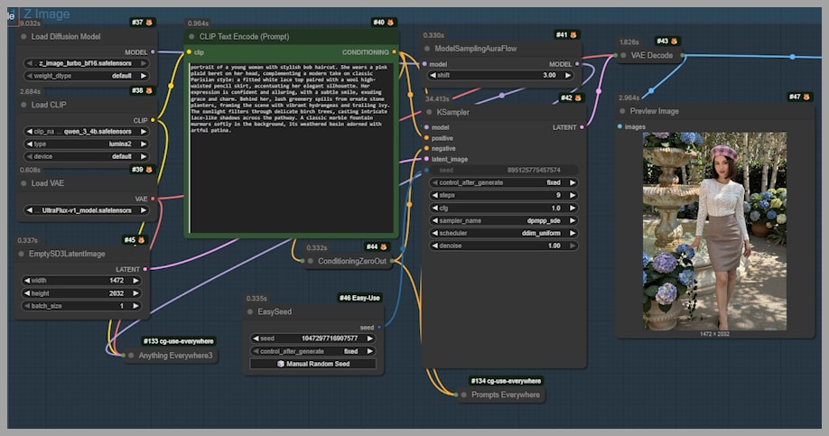Click the collapse dot on VAE Decode node
The image size is (829, 436).
pyautogui.click(x=622, y=55)
